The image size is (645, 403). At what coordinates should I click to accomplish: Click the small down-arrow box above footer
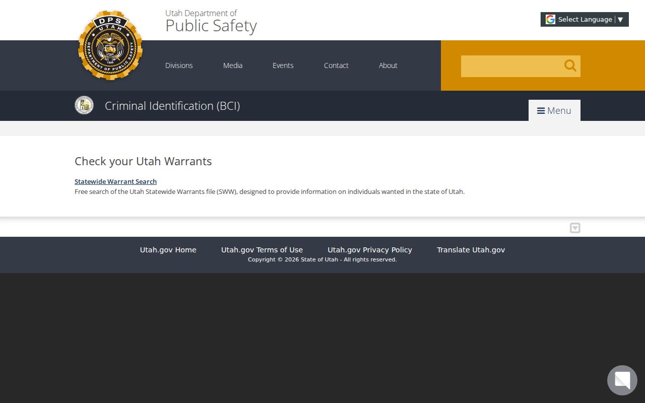pos(575,228)
